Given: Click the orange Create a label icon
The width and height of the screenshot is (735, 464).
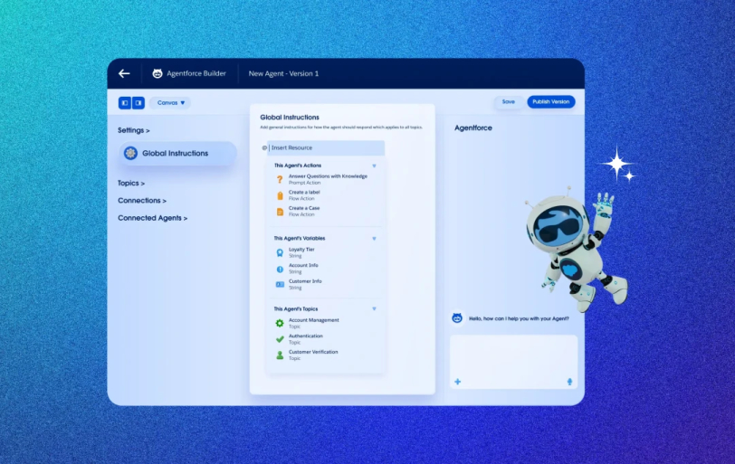Looking at the screenshot, I should coord(280,195).
